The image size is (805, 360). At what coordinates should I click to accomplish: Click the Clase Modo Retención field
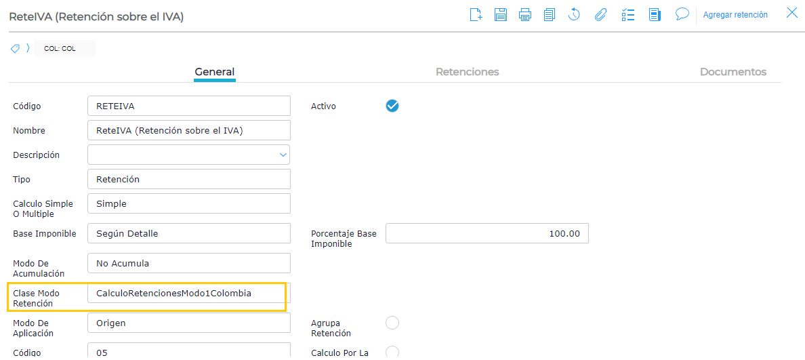(x=187, y=294)
